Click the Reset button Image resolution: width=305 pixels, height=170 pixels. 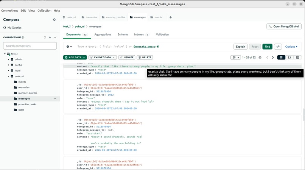[x=255, y=47]
